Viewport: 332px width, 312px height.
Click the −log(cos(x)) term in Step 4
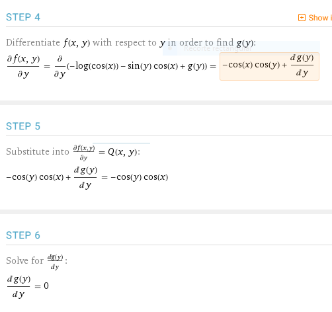click(x=94, y=66)
